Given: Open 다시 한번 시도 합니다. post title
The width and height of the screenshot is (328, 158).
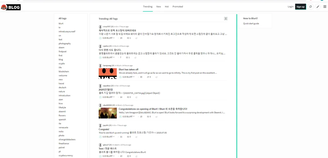Looking at the screenshot, I should pyautogui.click(x=110, y=50).
